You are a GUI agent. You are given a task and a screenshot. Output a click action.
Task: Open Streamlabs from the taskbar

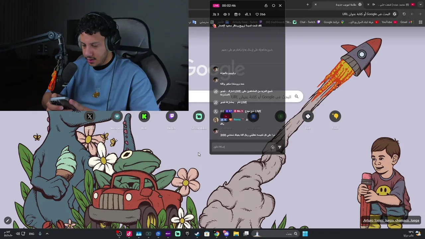(x=178, y=234)
